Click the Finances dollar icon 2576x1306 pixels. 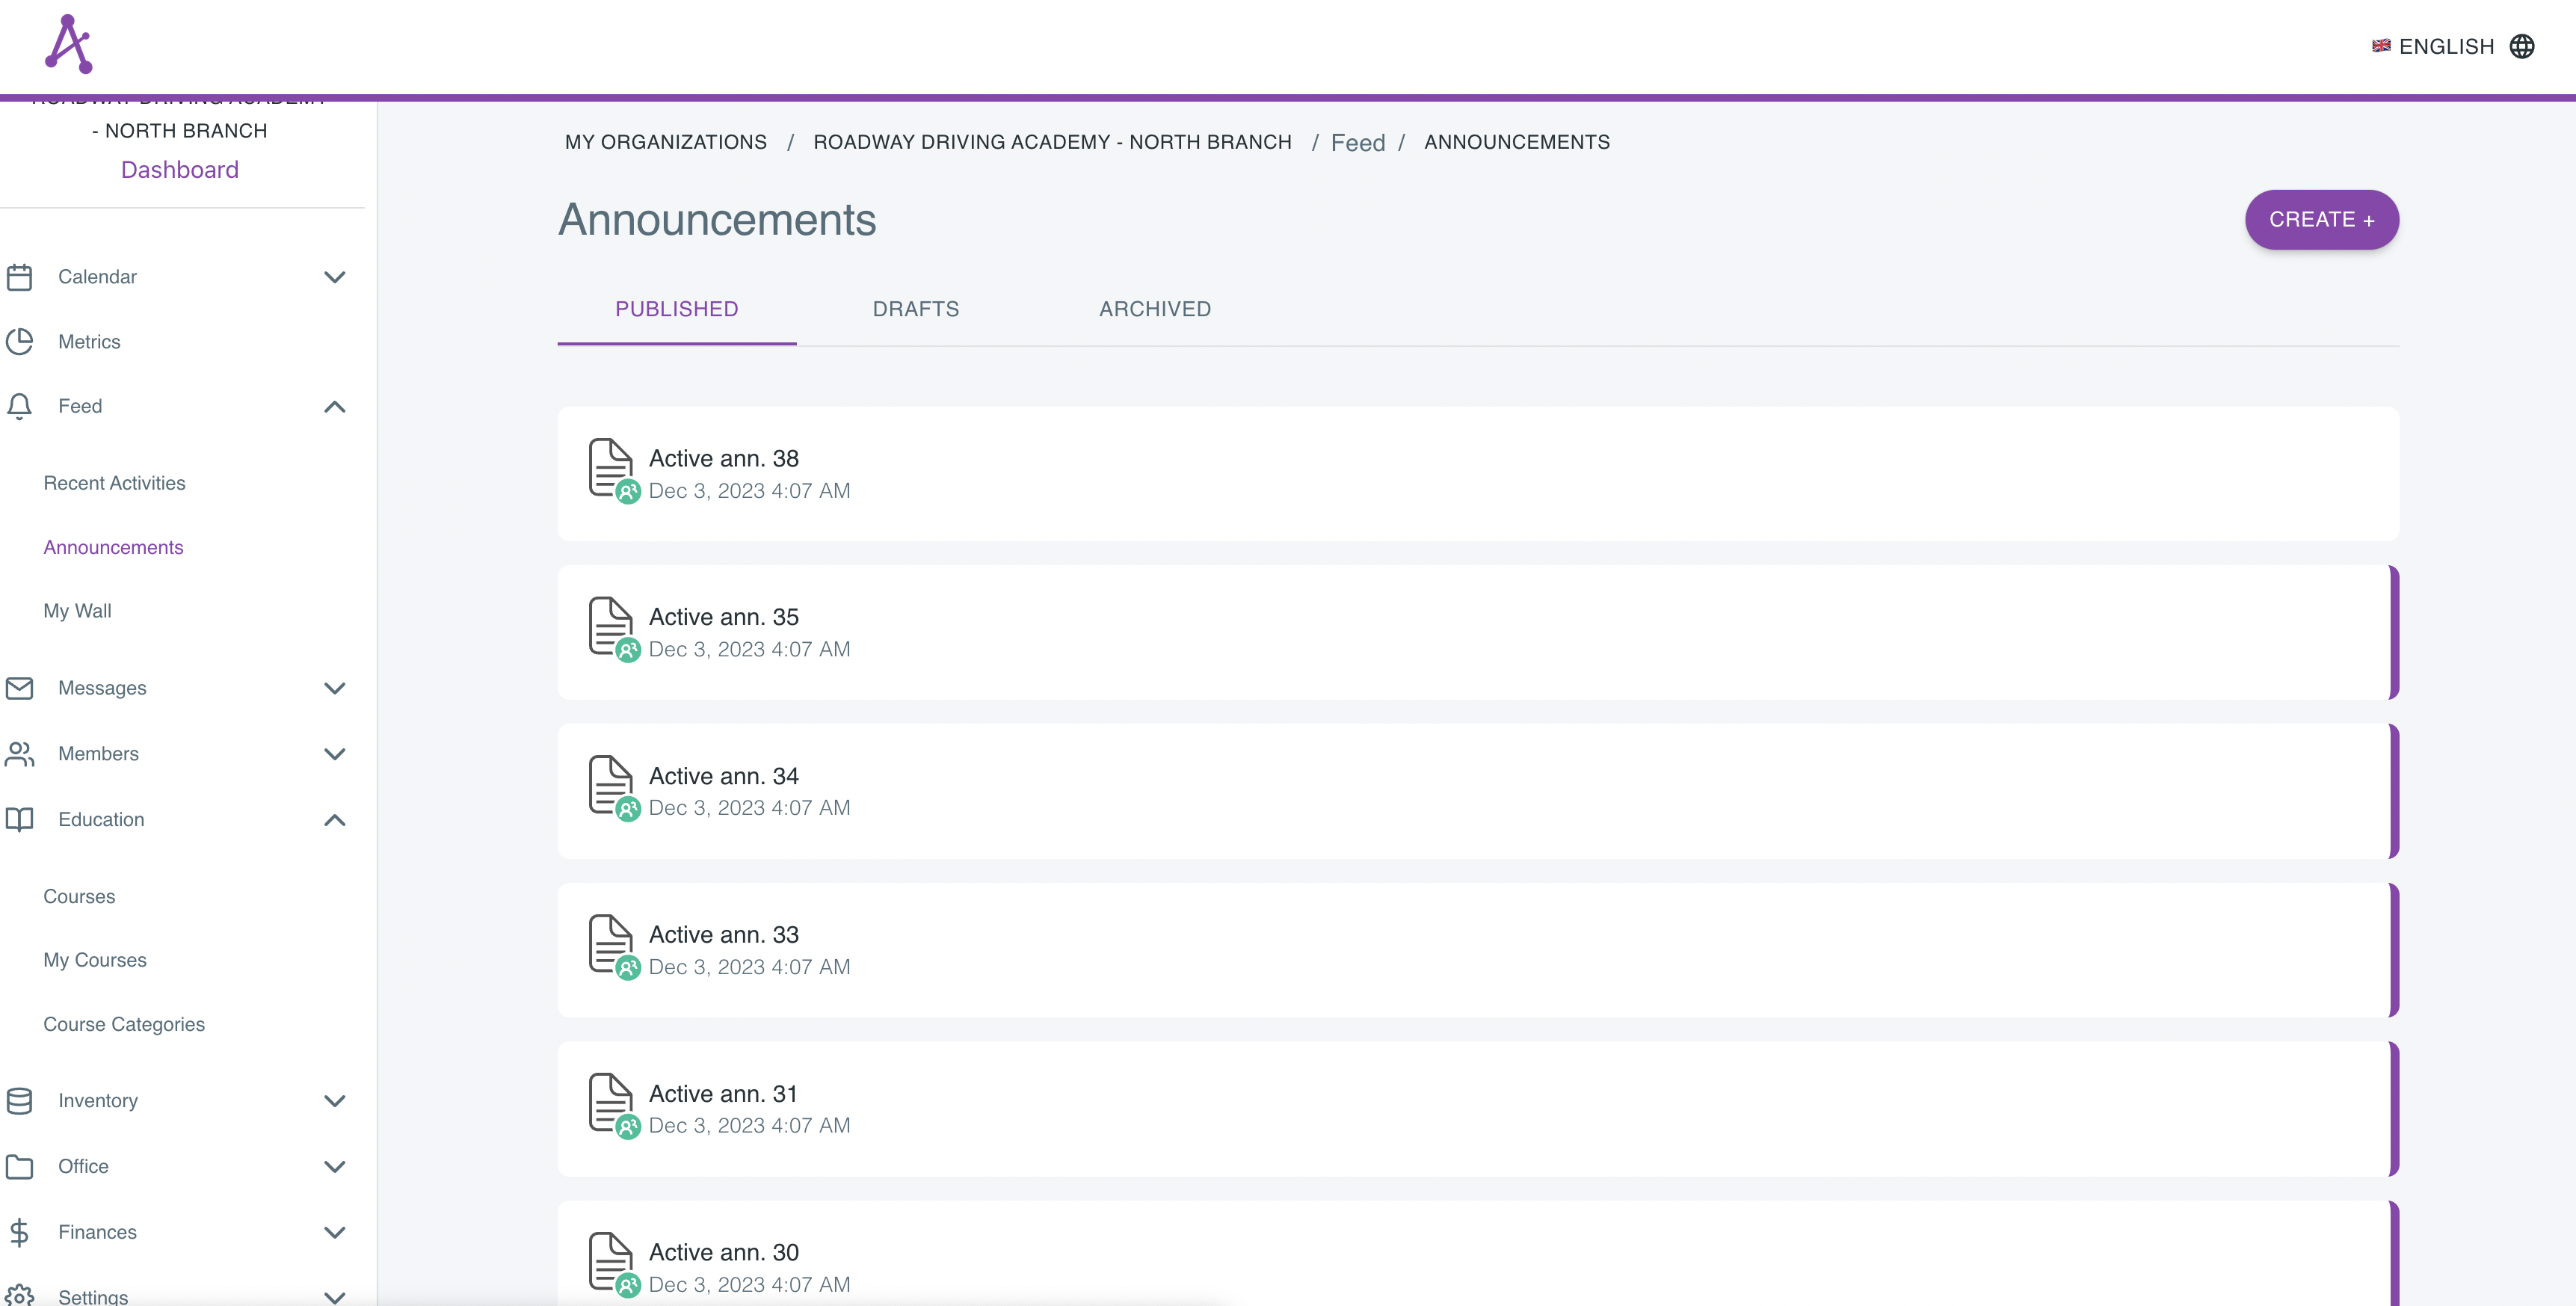pos(20,1231)
